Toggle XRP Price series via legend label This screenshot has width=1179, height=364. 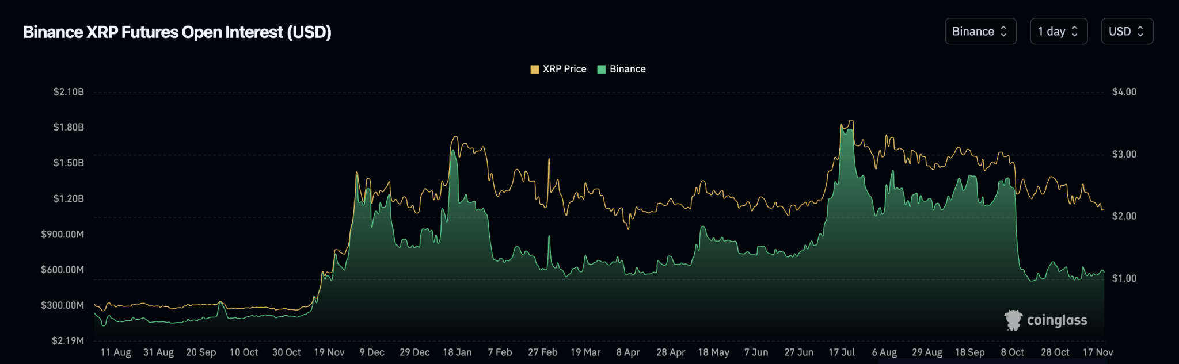point(564,69)
